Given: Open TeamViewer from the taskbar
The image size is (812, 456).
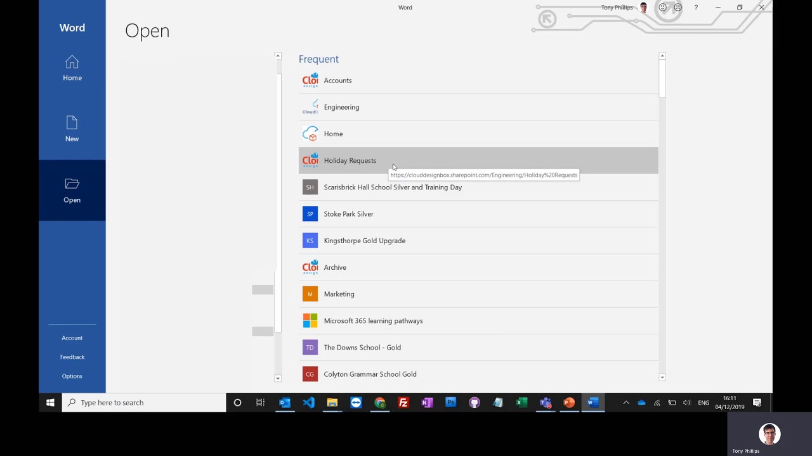Looking at the screenshot, I should [x=356, y=402].
